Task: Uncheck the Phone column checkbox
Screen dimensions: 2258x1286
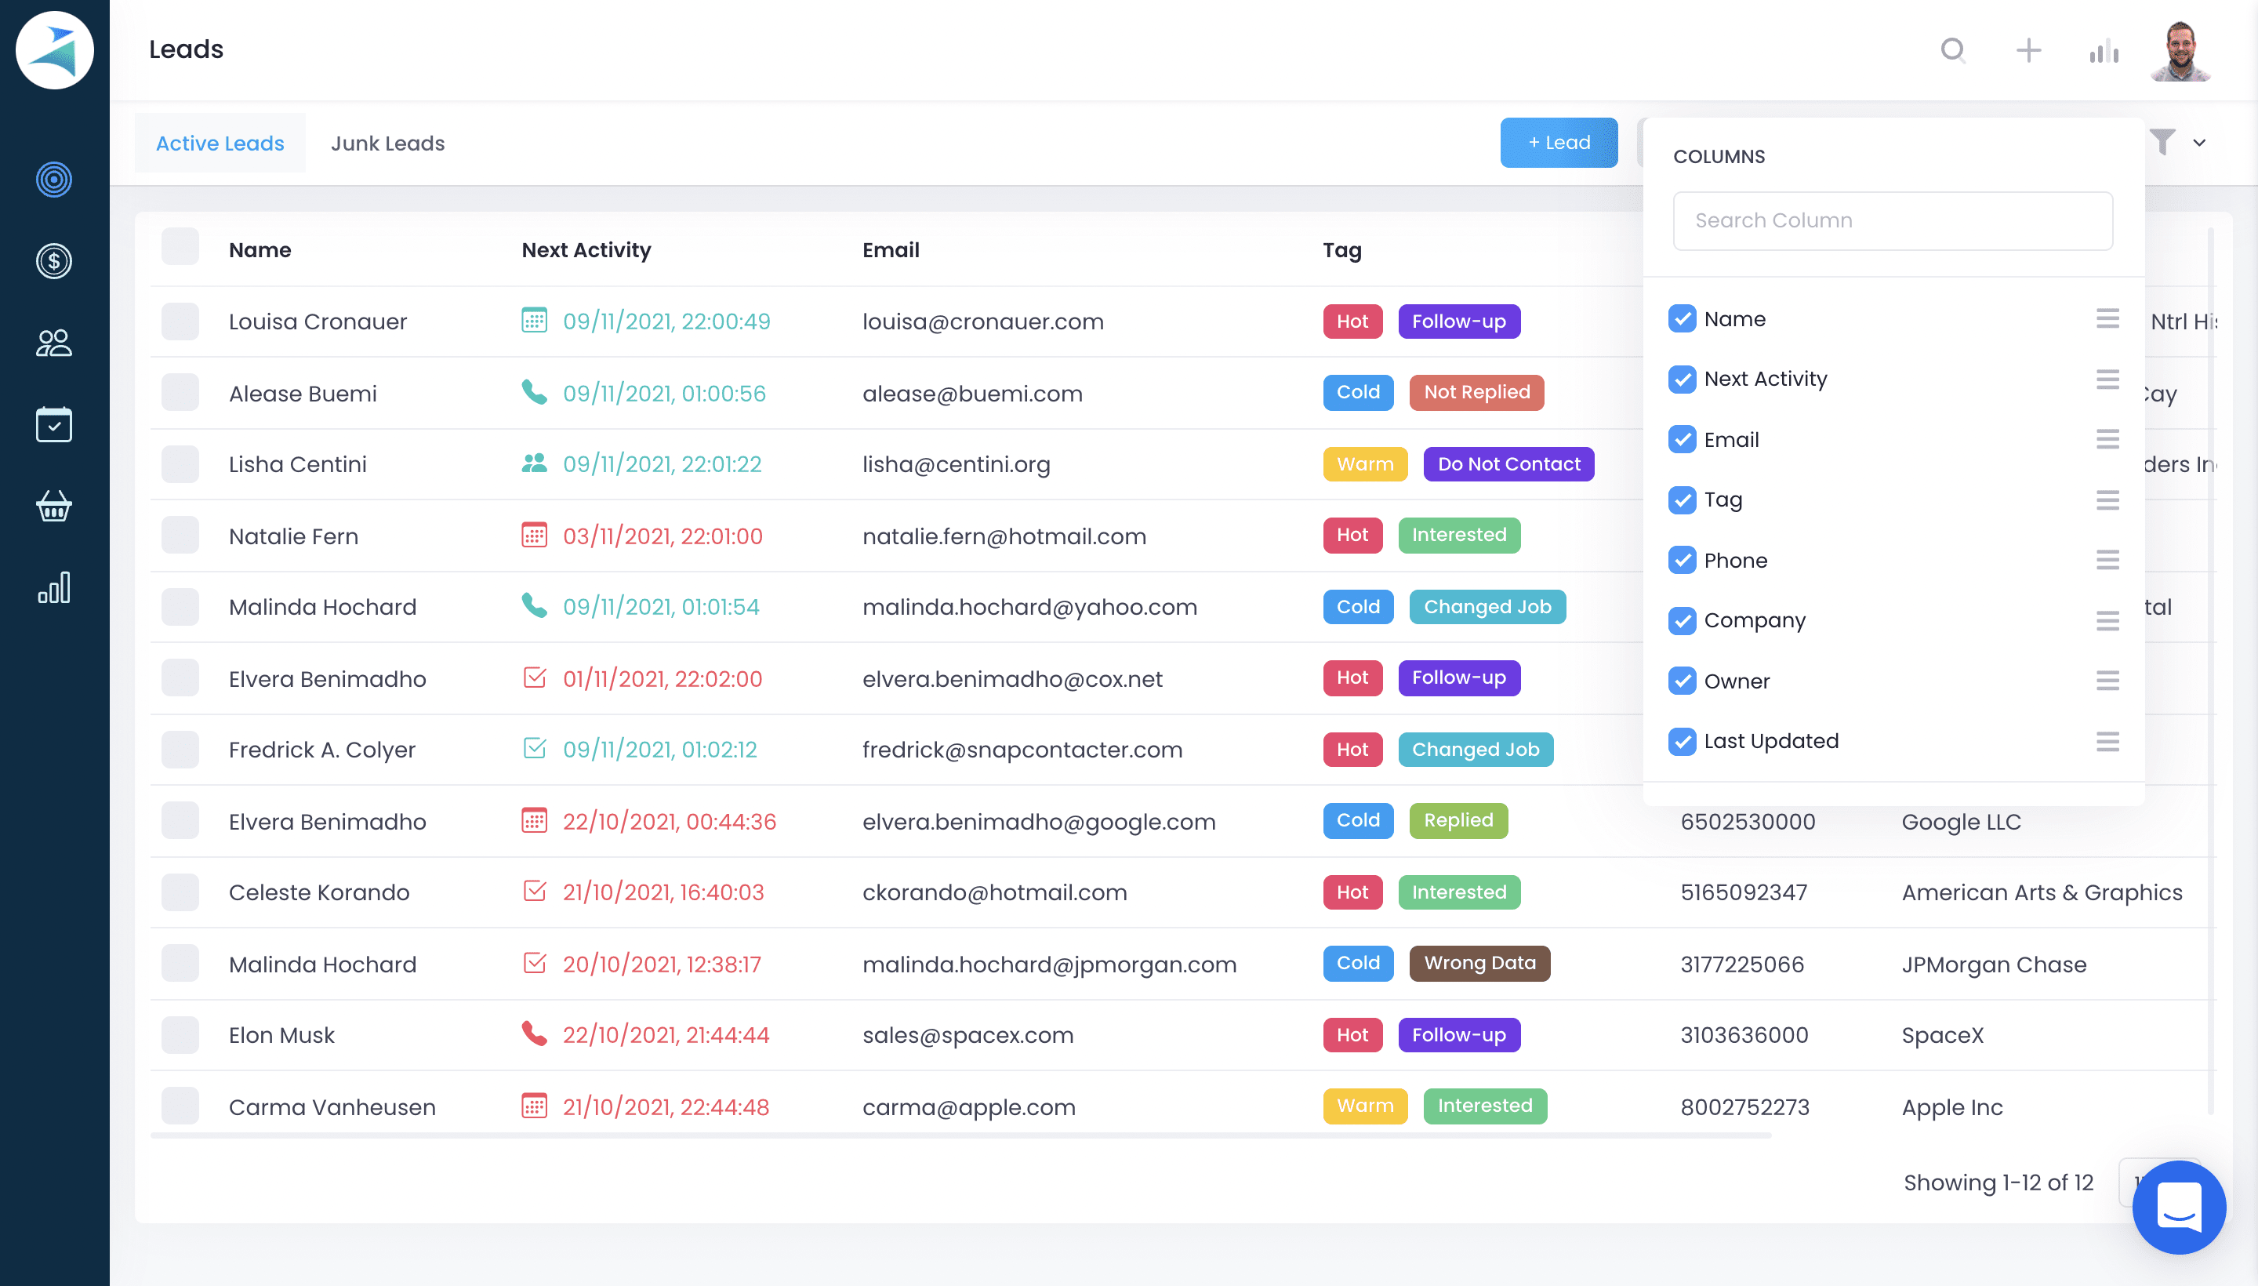Action: (x=1682, y=560)
